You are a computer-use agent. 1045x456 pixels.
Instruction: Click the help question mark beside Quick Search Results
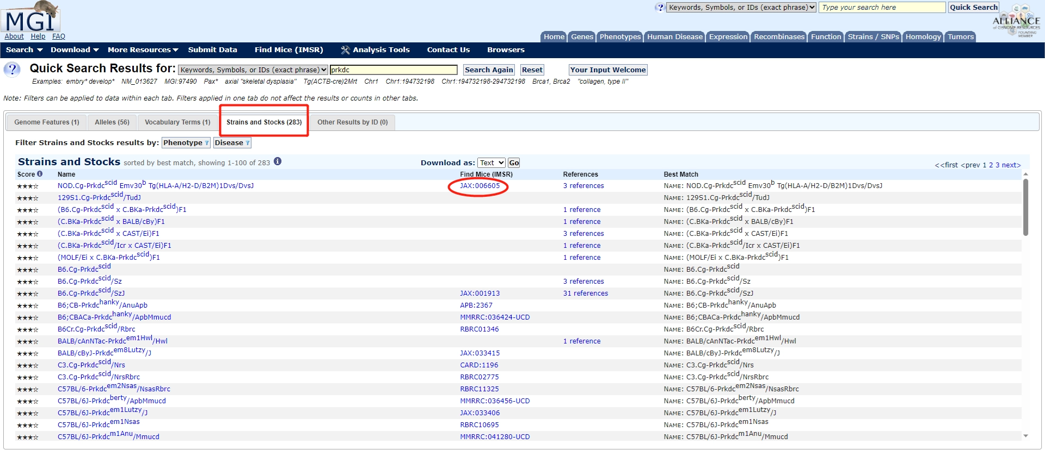[12, 70]
